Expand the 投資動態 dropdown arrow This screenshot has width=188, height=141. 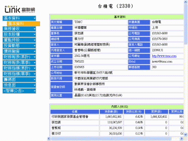pos(35,46)
